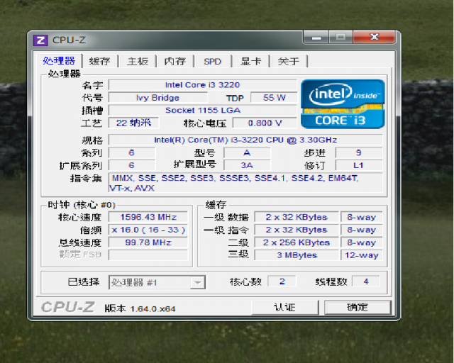Click the Socket 1155 LGA value

click(203, 111)
